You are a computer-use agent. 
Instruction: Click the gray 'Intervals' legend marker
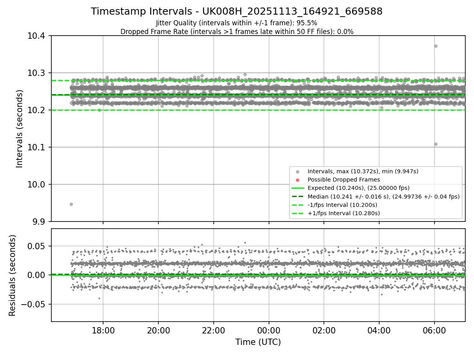coord(297,172)
